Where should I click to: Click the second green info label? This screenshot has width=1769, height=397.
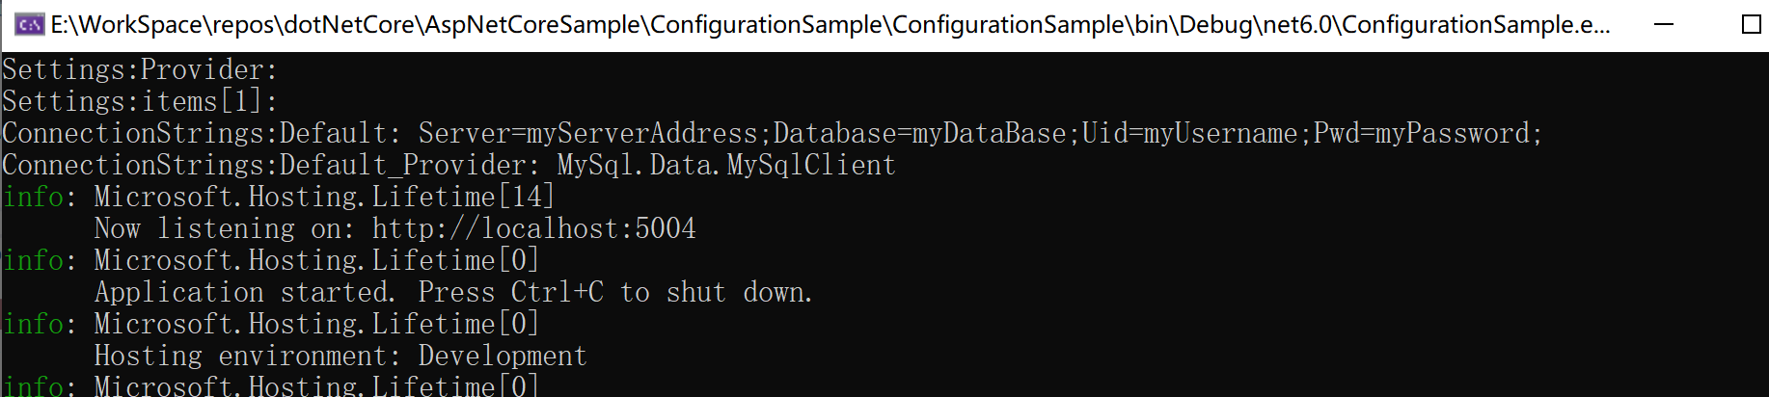(33, 260)
